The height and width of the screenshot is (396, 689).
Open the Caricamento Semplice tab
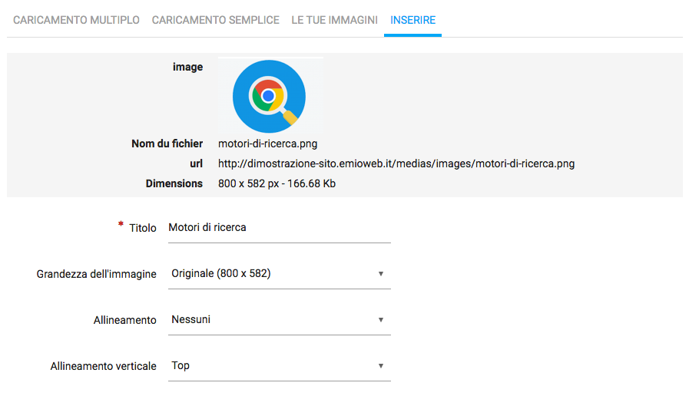(x=215, y=20)
